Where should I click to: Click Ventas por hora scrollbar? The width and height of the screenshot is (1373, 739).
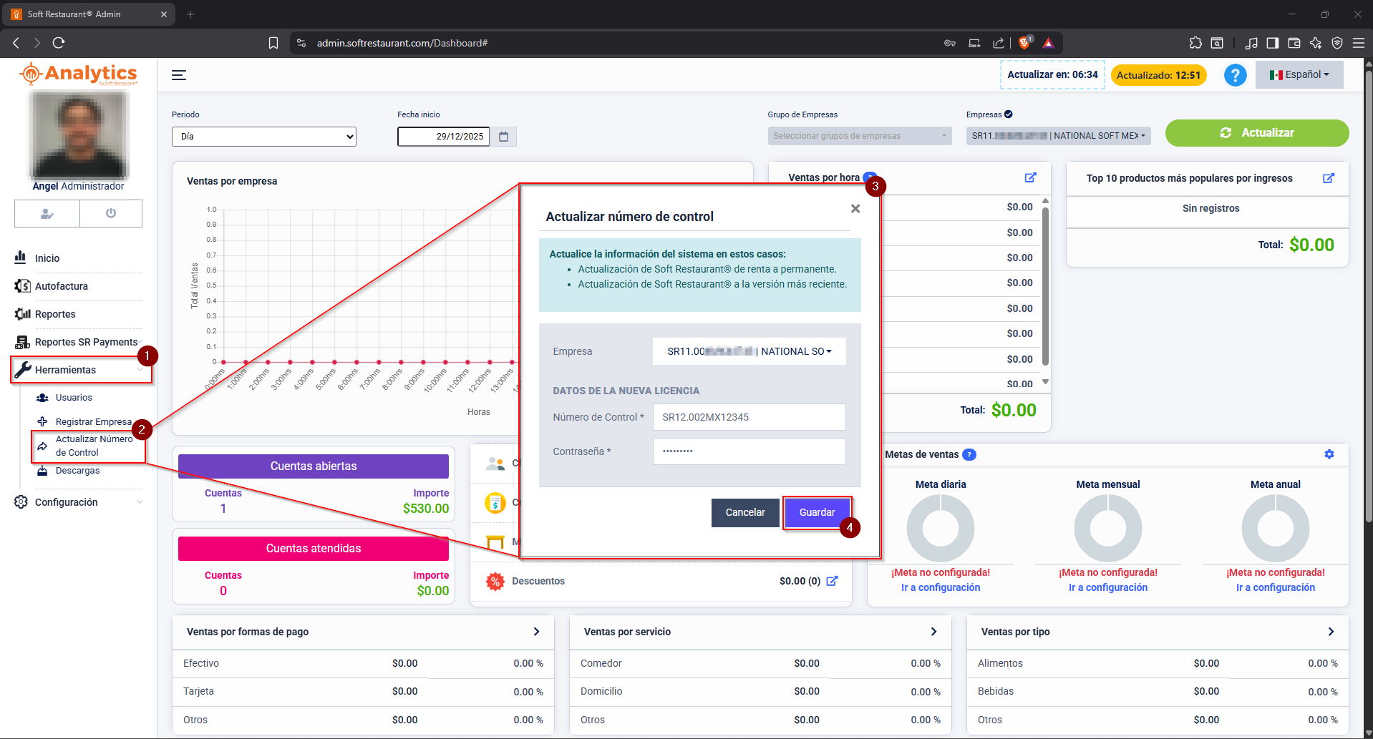tap(1046, 286)
